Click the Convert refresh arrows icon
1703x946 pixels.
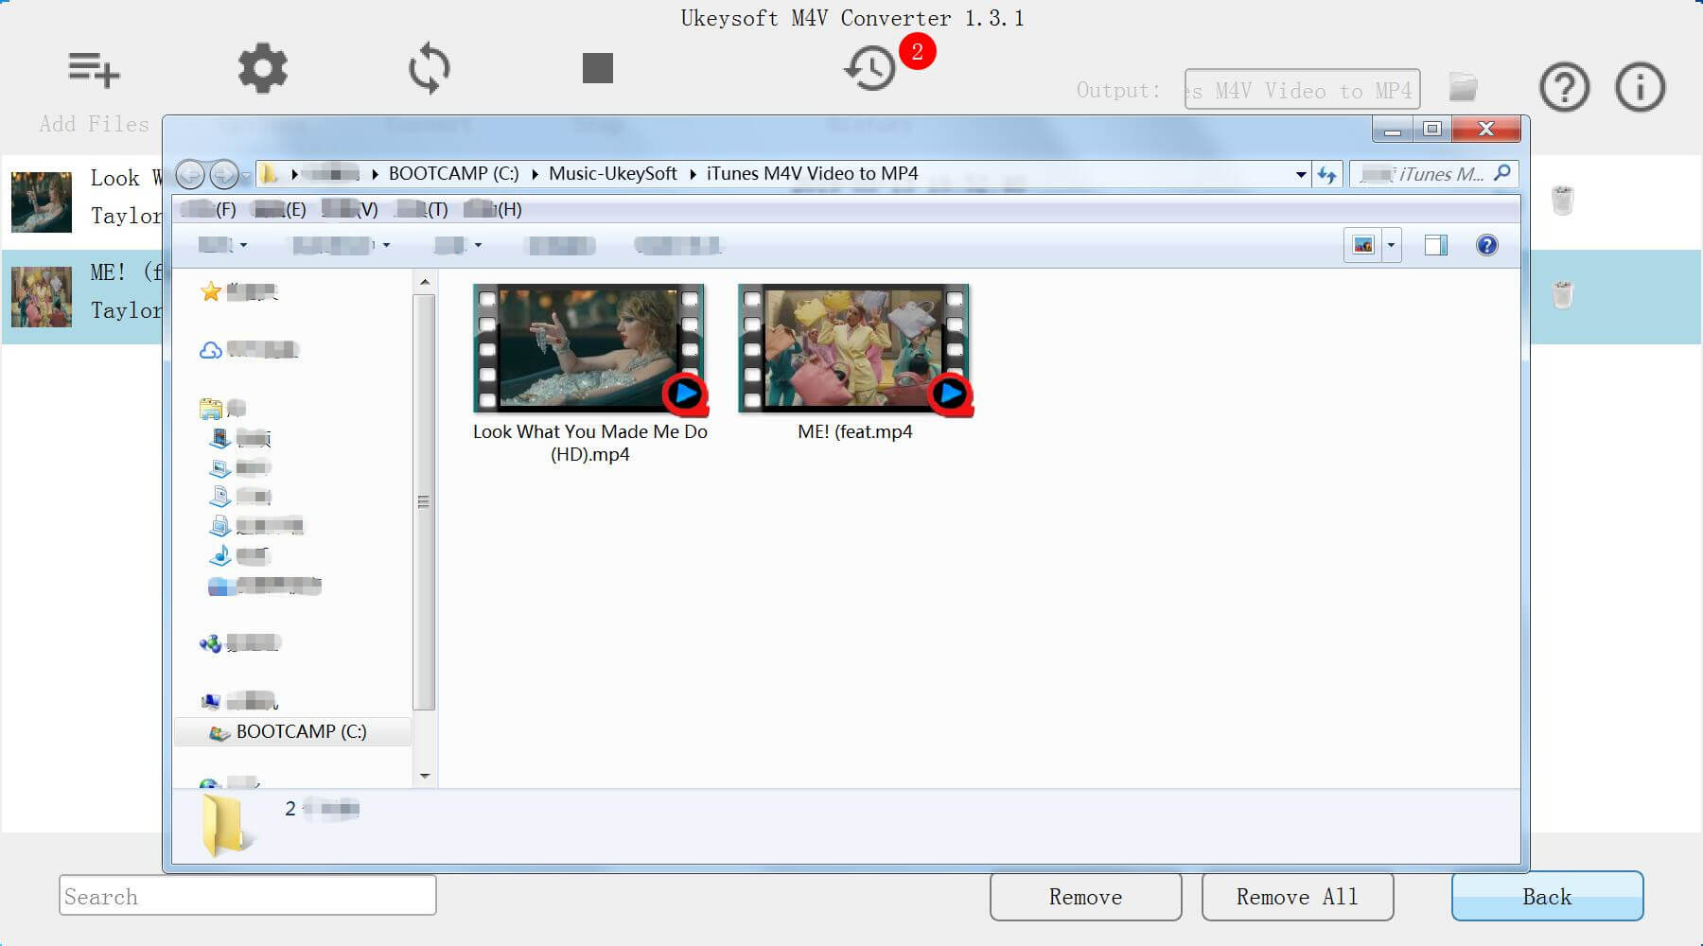429,68
